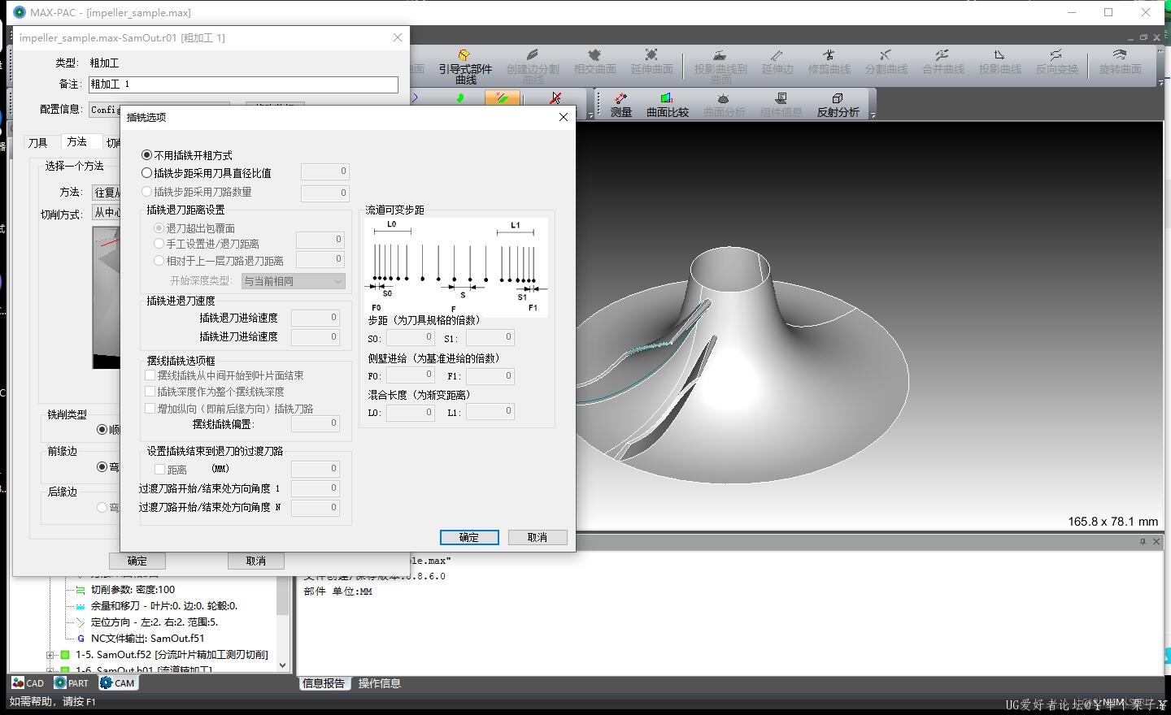Select 退刀超出包覆面 radio option
Screen dimensions: 1171x715
pos(159,228)
